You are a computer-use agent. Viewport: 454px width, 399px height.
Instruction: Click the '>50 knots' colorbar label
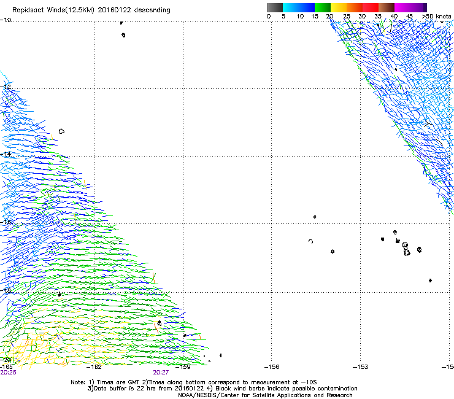click(x=436, y=17)
